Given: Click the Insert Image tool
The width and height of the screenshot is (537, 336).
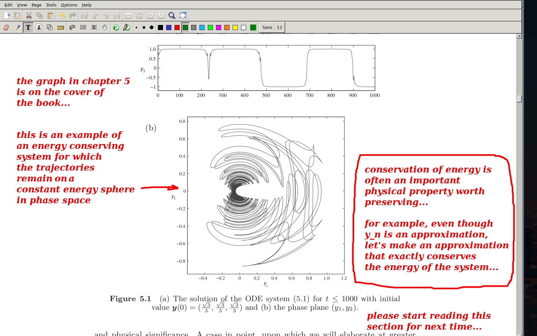Looking at the screenshot, I should 39,28.
